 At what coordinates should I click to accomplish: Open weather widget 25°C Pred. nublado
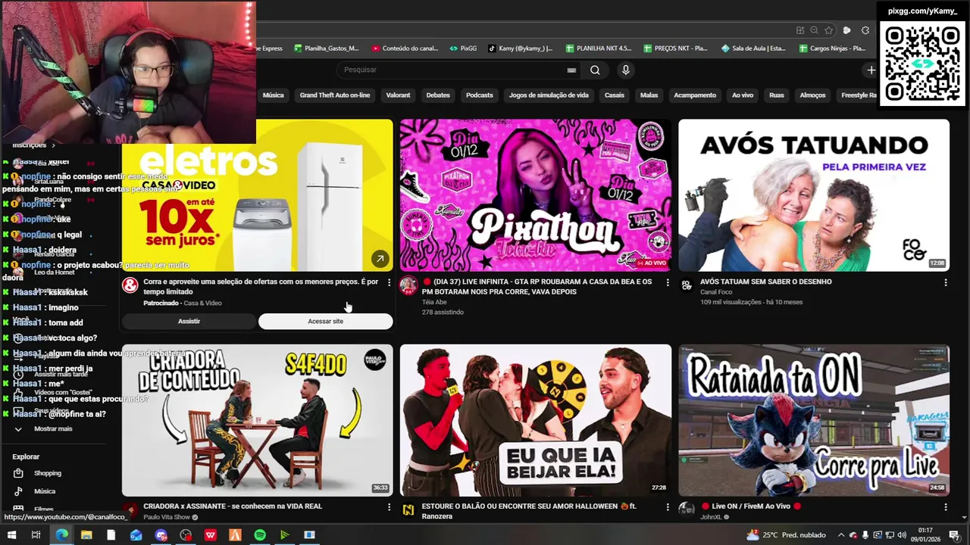[786, 535]
